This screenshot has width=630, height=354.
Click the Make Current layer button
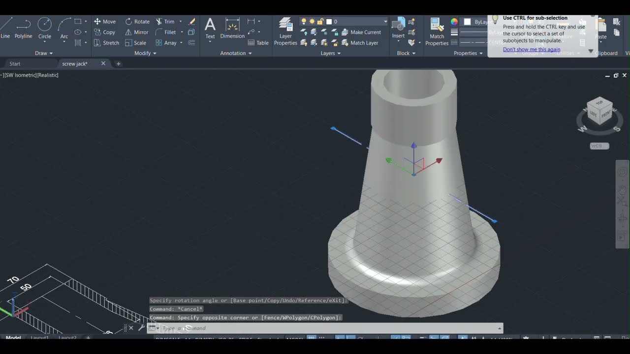(x=361, y=32)
